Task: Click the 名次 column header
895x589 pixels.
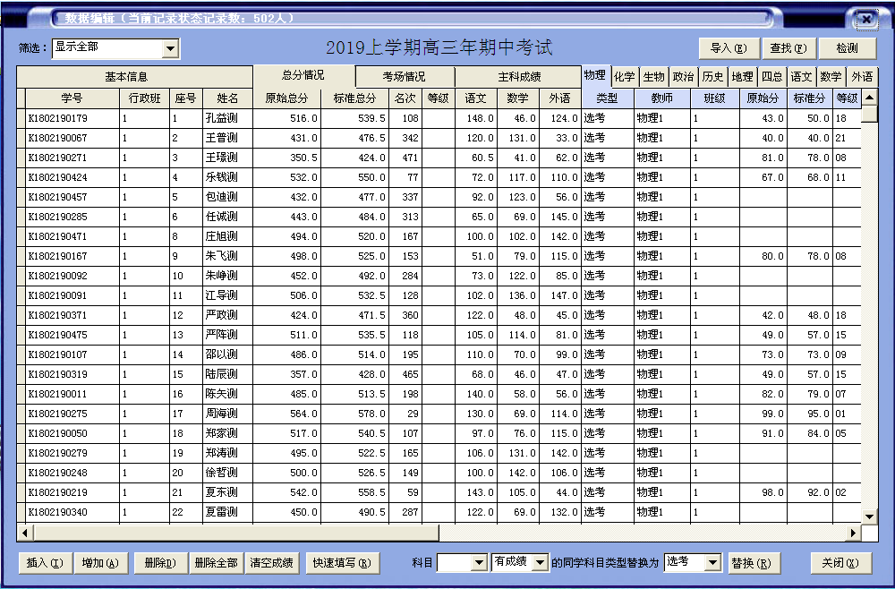Action: pos(405,98)
